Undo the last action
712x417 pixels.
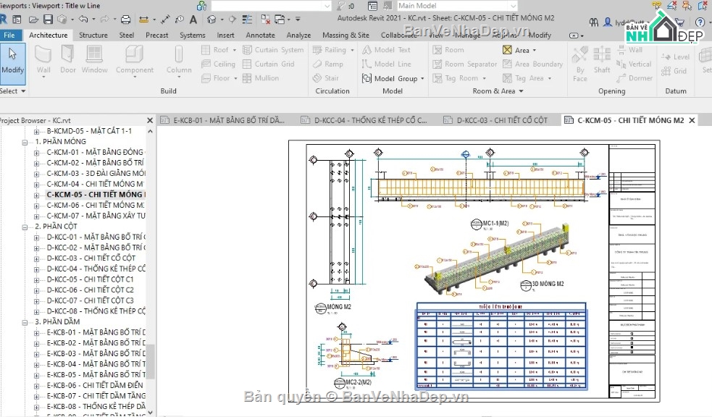click(x=83, y=19)
